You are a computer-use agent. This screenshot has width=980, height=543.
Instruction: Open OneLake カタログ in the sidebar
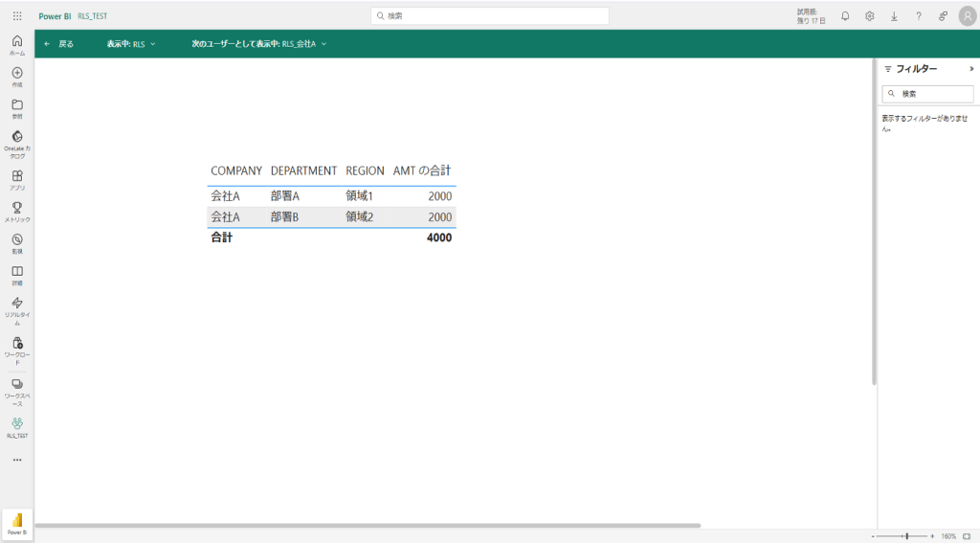[x=17, y=144]
